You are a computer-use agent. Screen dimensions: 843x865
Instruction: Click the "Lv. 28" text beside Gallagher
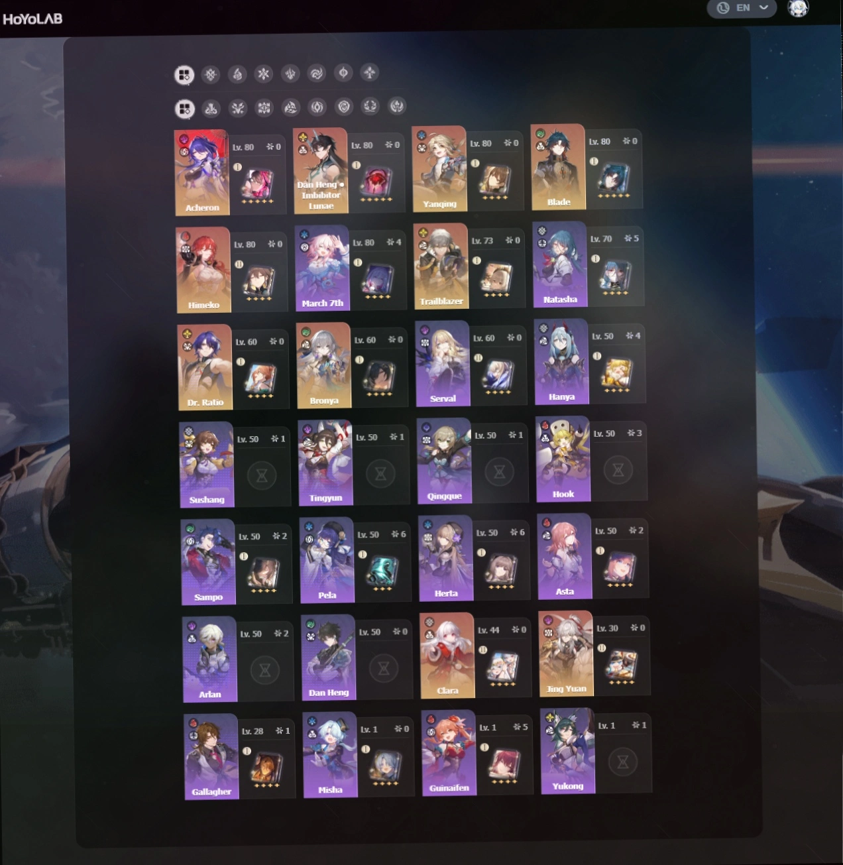(x=253, y=731)
